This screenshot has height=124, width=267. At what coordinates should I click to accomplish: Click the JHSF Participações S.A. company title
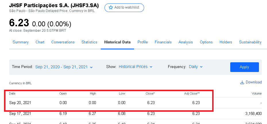pos(54,6)
